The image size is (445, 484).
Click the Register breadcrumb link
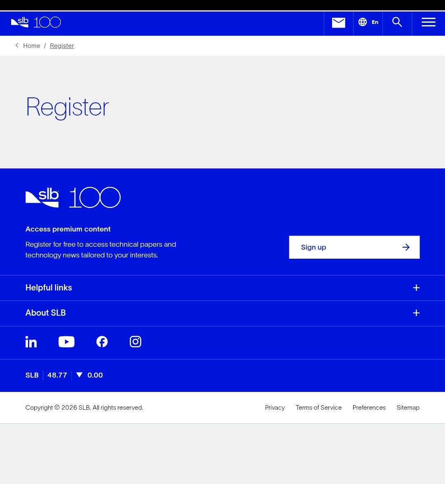pos(62,46)
